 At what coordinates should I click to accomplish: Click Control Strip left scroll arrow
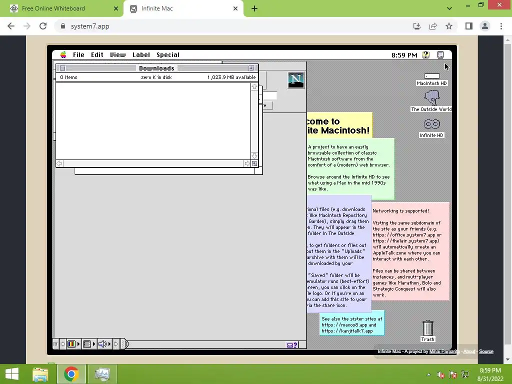(62, 344)
